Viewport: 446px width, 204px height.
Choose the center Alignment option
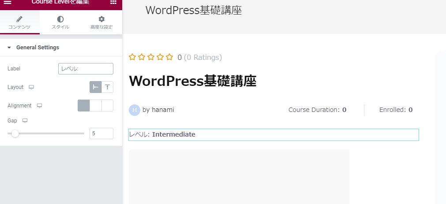coord(96,106)
